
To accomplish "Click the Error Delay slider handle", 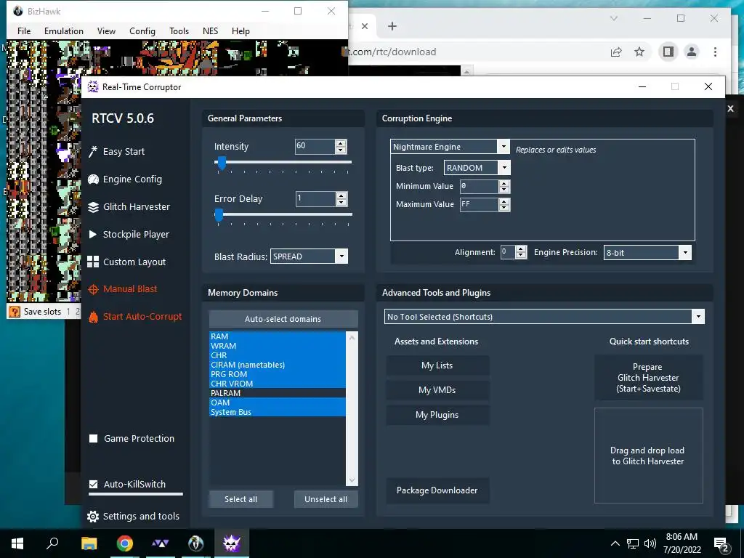I will tap(219, 215).
